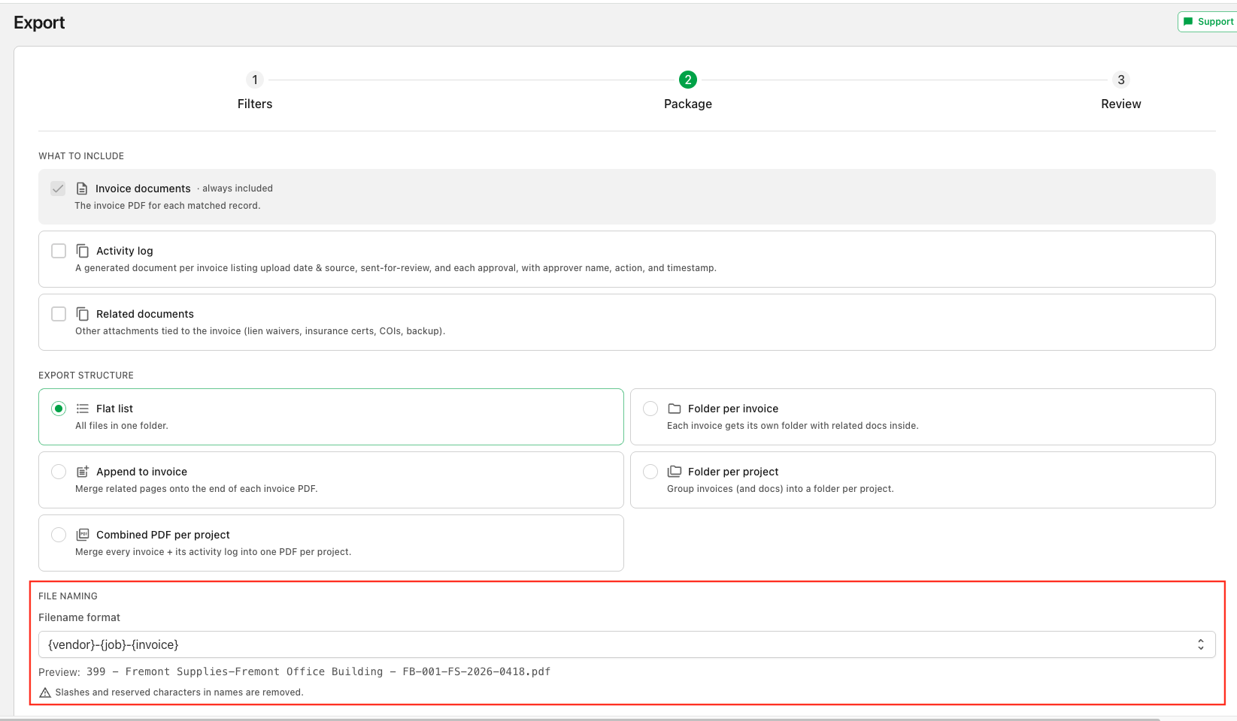Click the Flat list lines icon
The height and width of the screenshot is (721, 1237).
(83, 409)
